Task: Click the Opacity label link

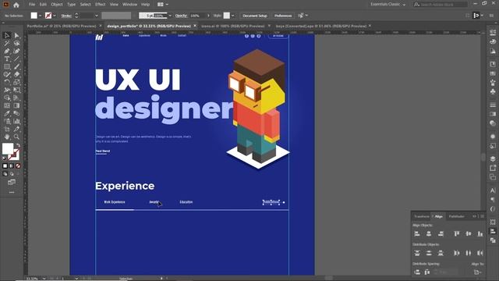Action: tap(181, 16)
